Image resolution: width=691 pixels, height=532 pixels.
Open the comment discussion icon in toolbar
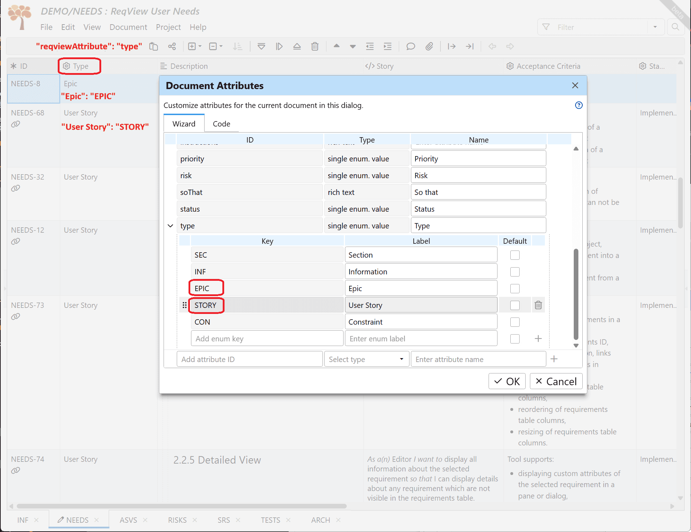click(411, 46)
